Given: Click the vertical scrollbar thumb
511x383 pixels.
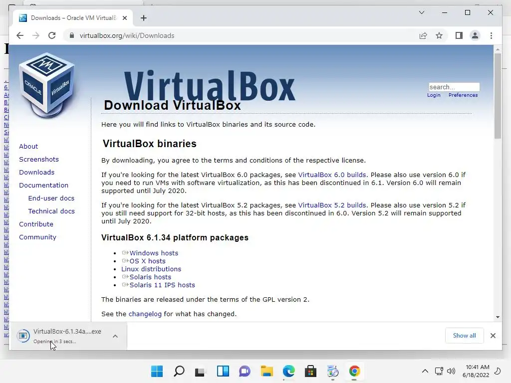Looking at the screenshot, I should 498,96.
